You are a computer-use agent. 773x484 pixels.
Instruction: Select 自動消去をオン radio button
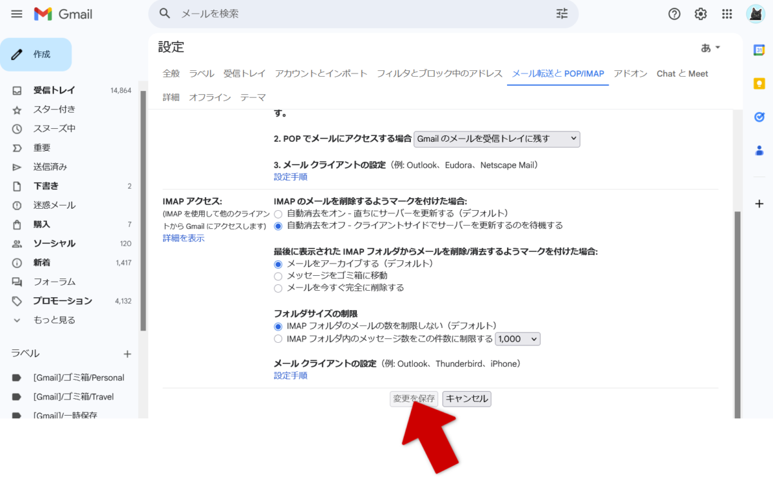tap(278, 213)
